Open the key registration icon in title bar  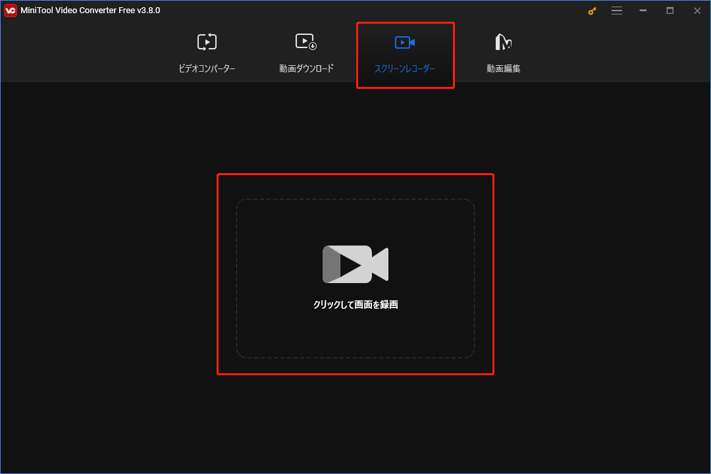[x=592, y=11]
